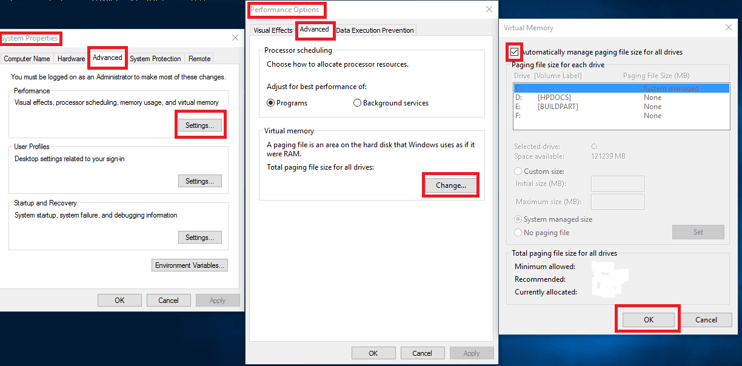This screenshot has height=366, width=742.
Task: Switch to the Remote tab
Action: (x=199, y=59)
